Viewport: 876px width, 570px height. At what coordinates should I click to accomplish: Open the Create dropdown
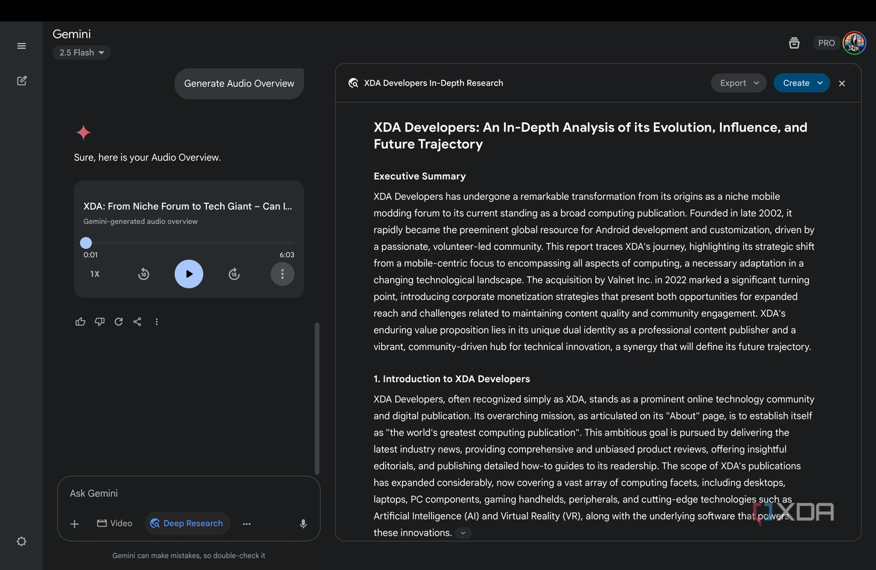pyautogui.click(x=802, y=83)
